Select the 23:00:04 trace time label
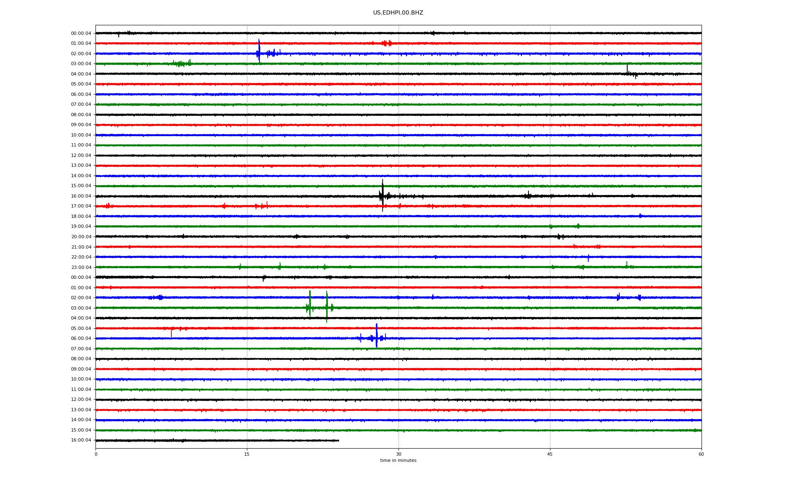This screenshot has width=797, height=498. point(81,267)
